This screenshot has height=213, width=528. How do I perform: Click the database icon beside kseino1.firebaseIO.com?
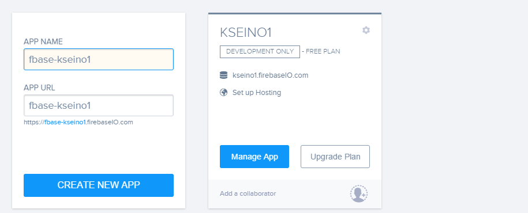(x=223, y=75)
